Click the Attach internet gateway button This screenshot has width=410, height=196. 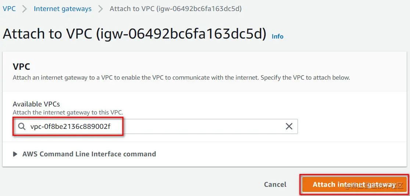354,185
